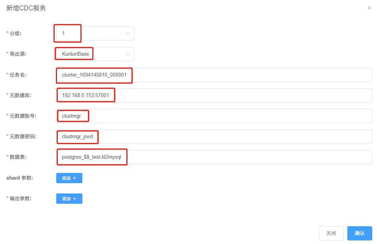Click the plus icon in 输出参数 添加
Screen dimensions: 377x244
click(x=74, y=199)
